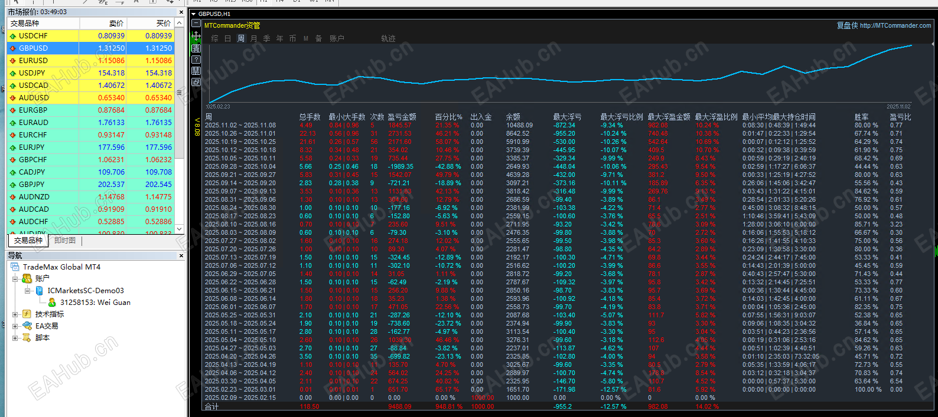Viewport: 938px width, 417px height.
Task: Collapse the 账户 accounts tree node
Action: tap(15, 278)
